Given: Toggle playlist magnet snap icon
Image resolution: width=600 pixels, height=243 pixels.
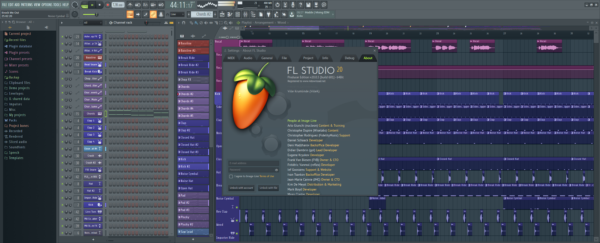Looking at the screenshot, I should 183,23.
